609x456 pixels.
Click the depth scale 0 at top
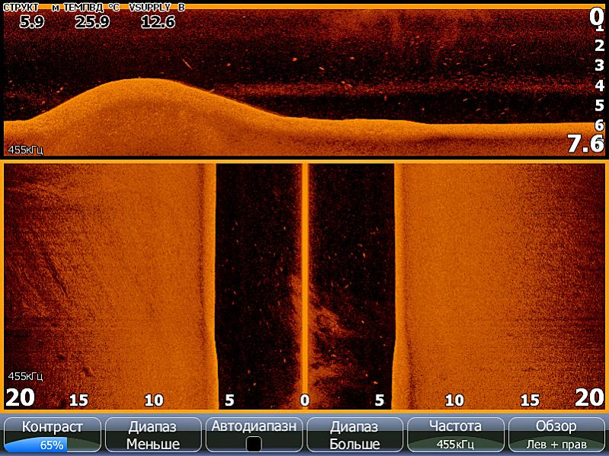click(595, 16)
